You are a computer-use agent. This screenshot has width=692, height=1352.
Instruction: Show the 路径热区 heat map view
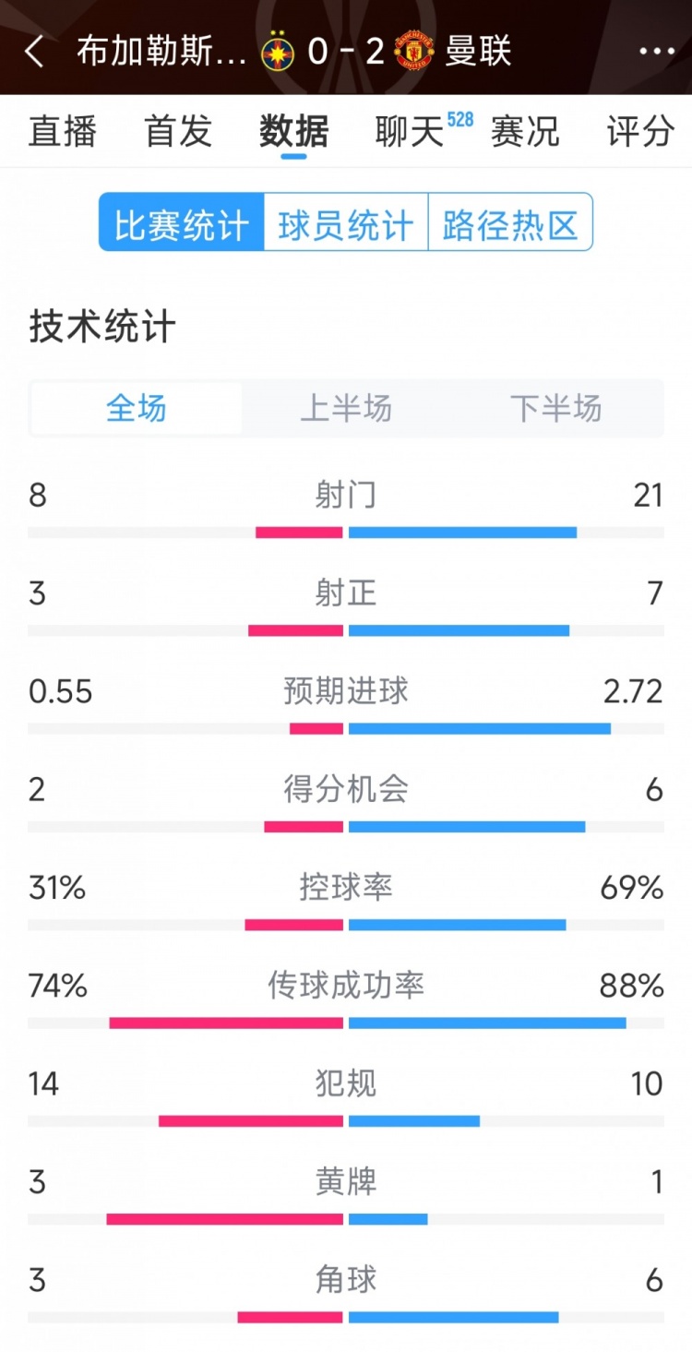coord(510,222)
